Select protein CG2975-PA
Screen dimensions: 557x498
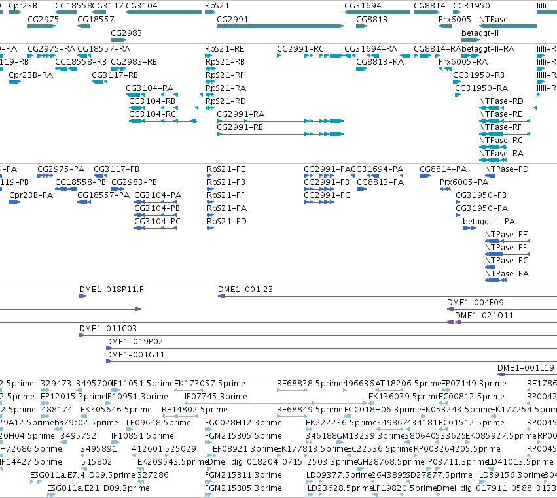pyautogui.click(x=45, y=176)
